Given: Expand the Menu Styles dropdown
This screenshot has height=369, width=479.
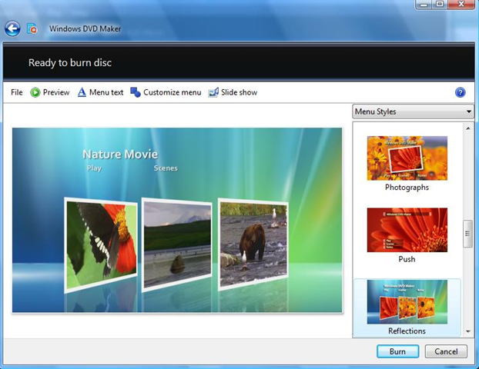Looking at the screenshot, I should (413, 111).
